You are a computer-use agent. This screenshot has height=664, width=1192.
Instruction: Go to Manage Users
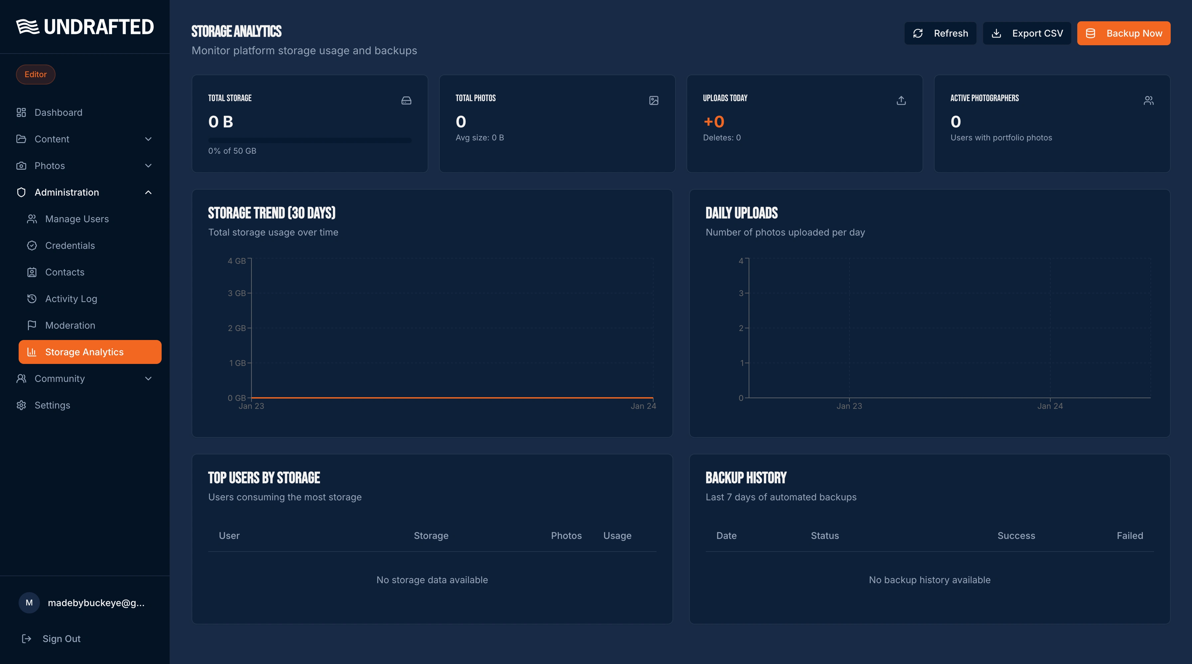[77, 219]
